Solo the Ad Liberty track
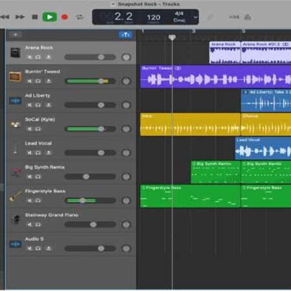291x291 pixels. point(38,105)
